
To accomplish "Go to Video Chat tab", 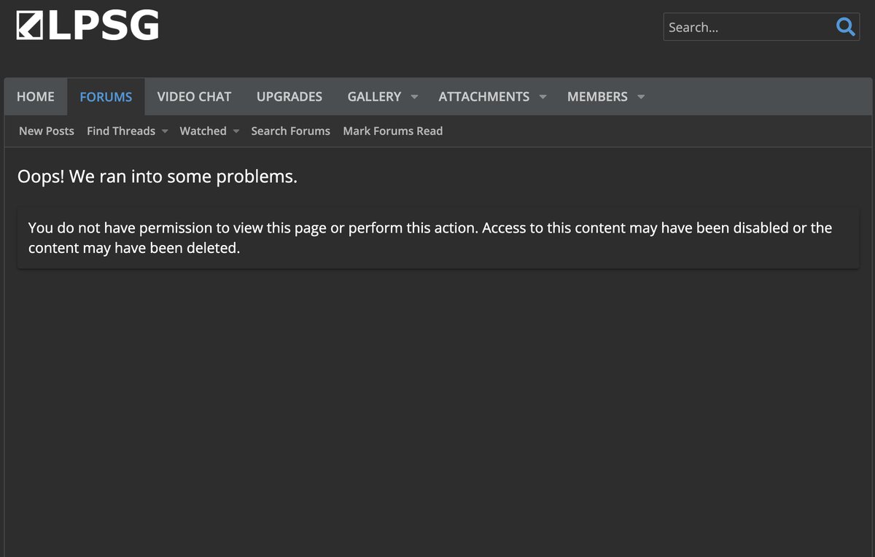I will 194,96.
